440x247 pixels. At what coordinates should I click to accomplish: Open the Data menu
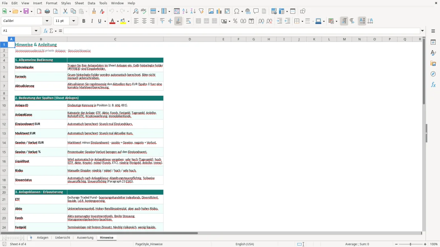tap(91, 3)
